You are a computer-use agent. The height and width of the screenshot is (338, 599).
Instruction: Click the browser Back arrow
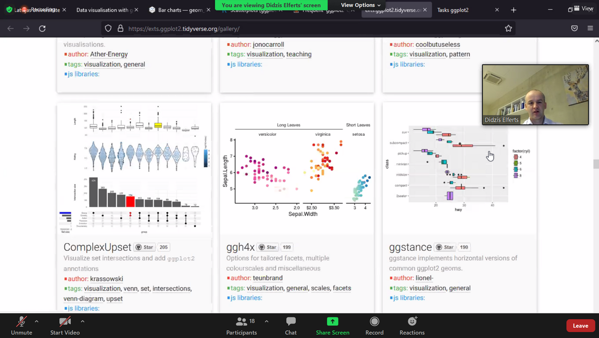11,28
